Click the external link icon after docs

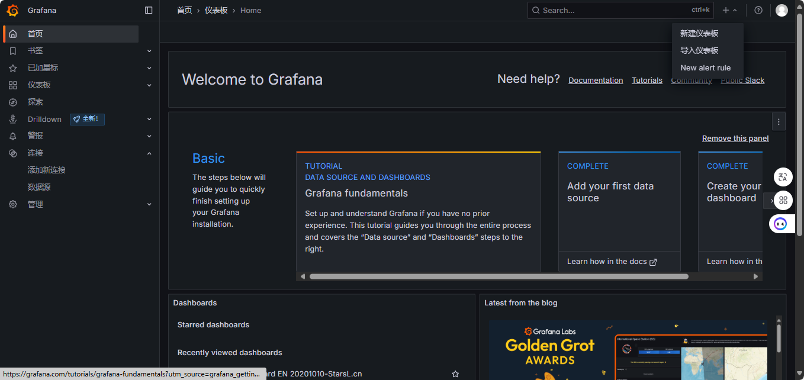pyautogui.click(x=653, y=262)
